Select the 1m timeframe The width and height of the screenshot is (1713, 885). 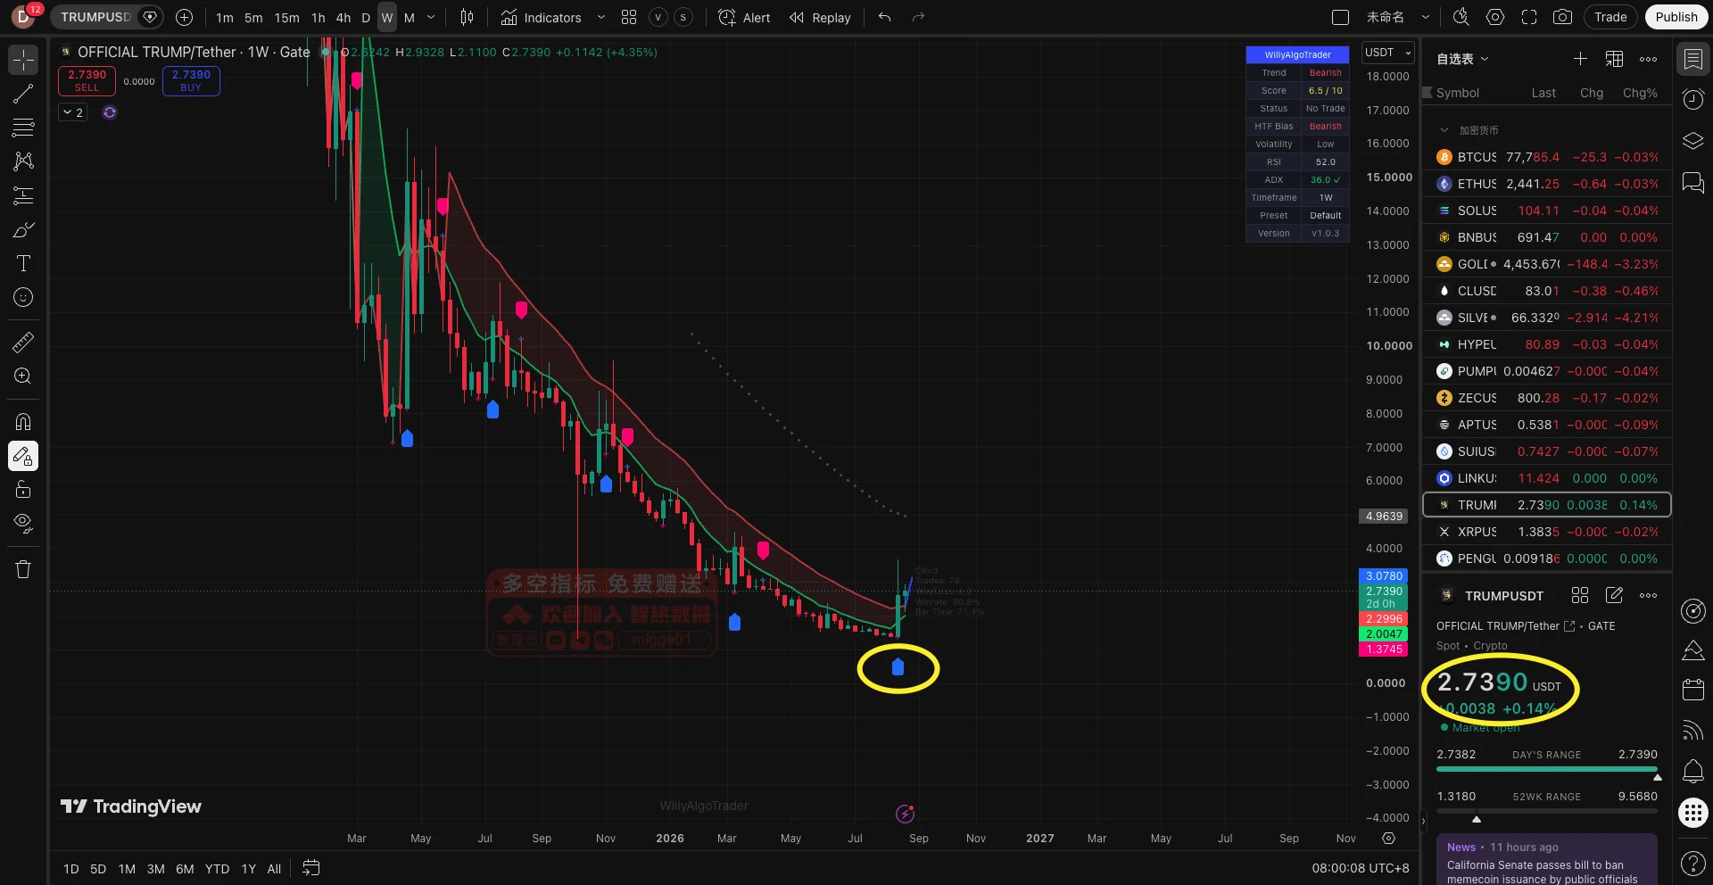coord(225,17)
